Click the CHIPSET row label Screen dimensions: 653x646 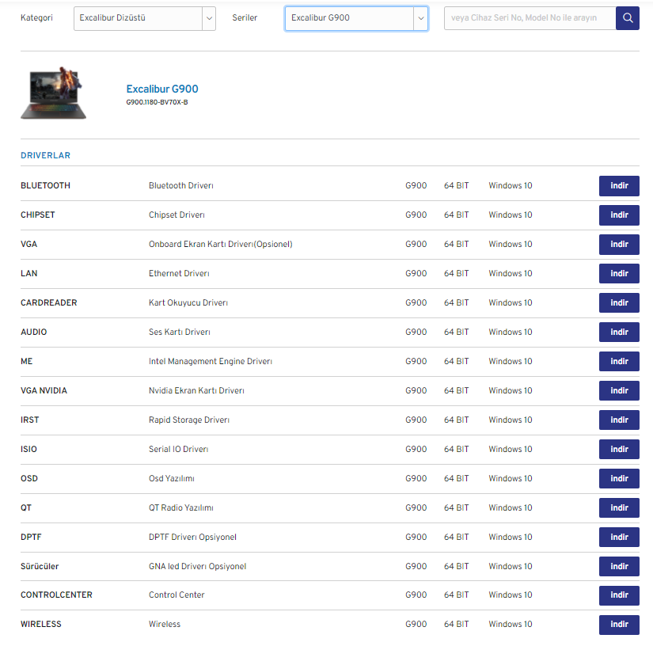[37, 215]
